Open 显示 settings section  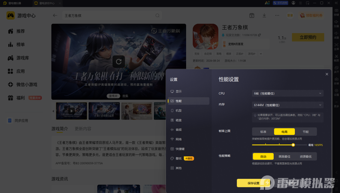coord(189,91)
